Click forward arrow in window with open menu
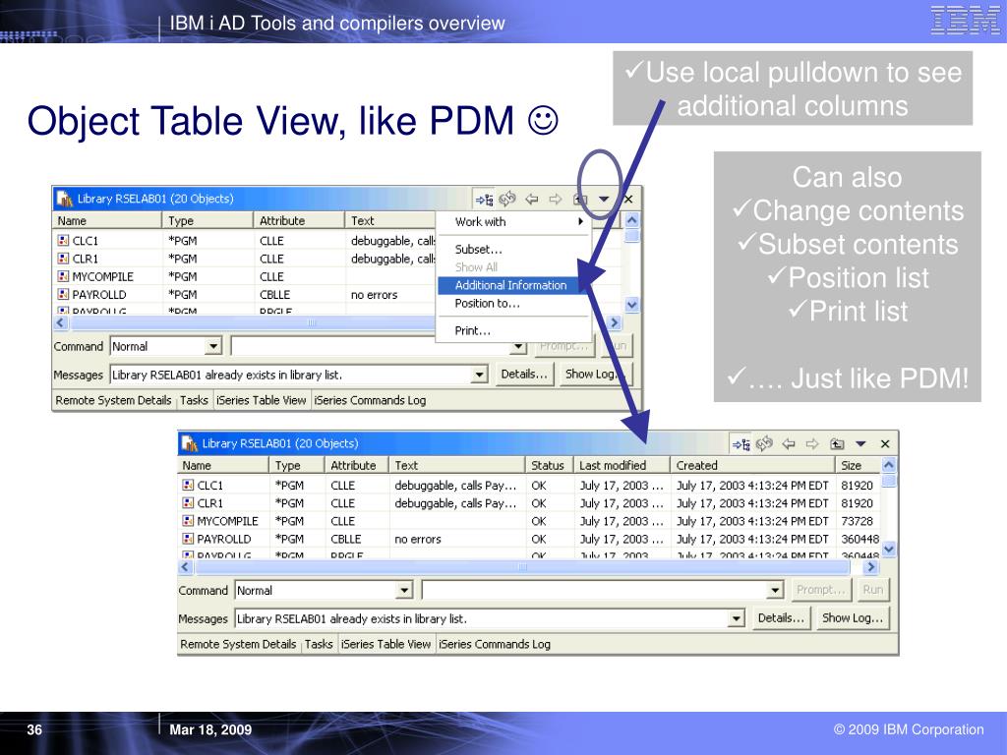The image size is (1007, 755). click(555, 199)
